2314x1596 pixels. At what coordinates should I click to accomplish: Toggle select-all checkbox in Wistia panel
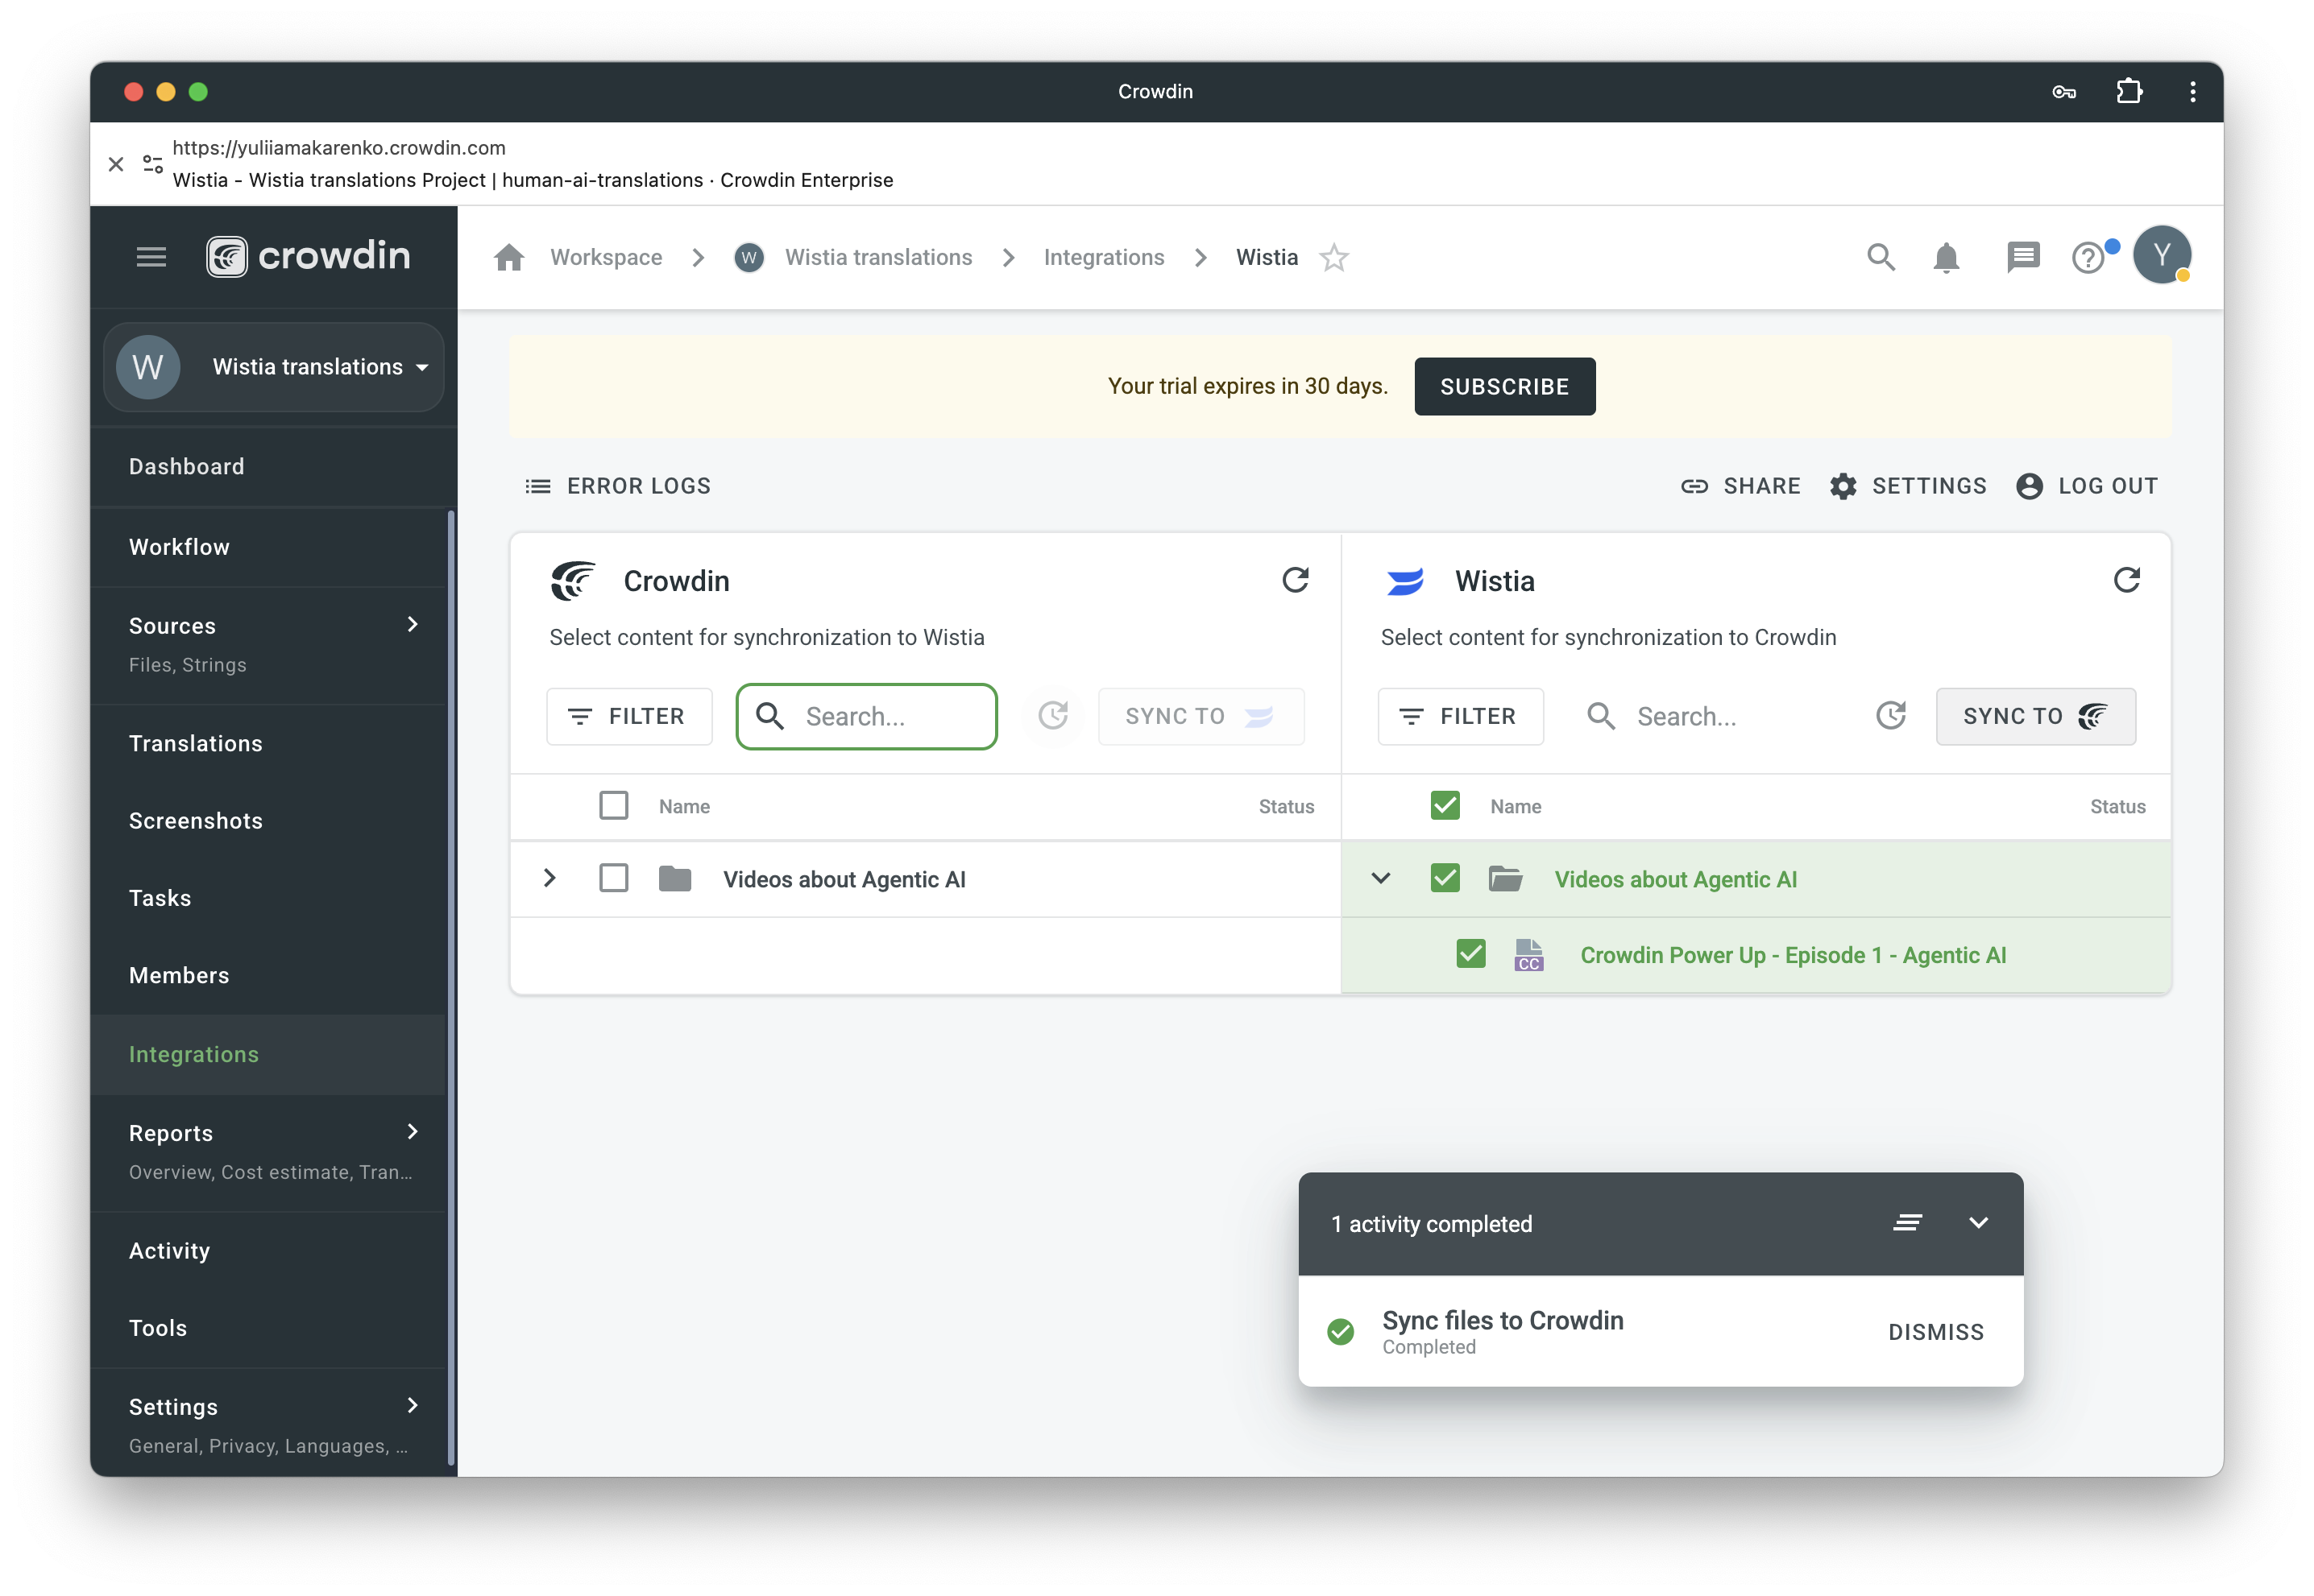1445,806
